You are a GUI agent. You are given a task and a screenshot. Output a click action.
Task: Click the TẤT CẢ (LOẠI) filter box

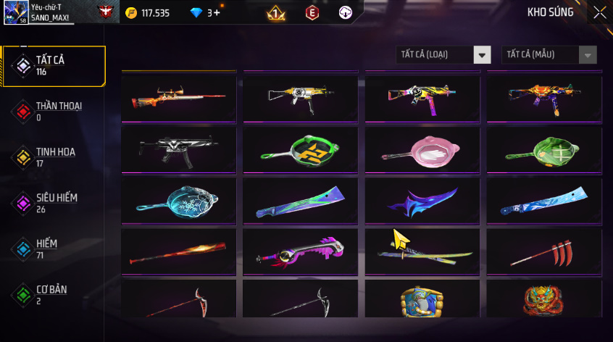[443, 55]
